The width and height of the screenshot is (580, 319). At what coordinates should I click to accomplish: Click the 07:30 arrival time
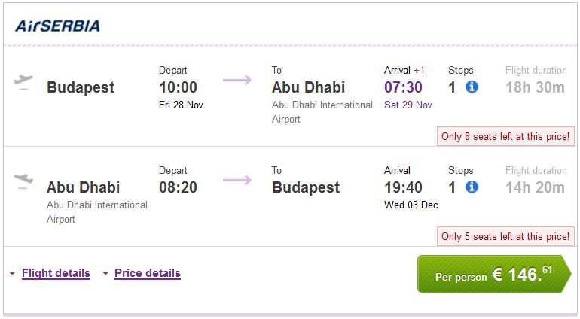(403, 87)
